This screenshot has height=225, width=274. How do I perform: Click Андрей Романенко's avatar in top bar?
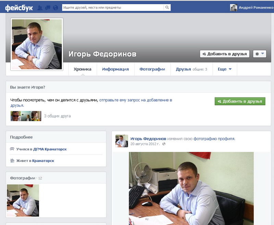pos(233,8)
